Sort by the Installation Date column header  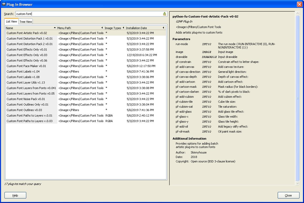145,28
